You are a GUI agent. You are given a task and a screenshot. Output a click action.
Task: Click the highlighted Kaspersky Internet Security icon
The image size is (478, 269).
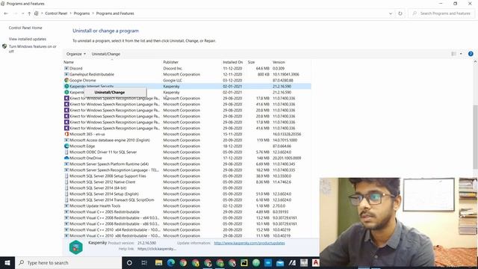tap(66, 87)
